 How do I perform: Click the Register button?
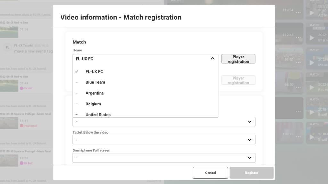point(251,173)
